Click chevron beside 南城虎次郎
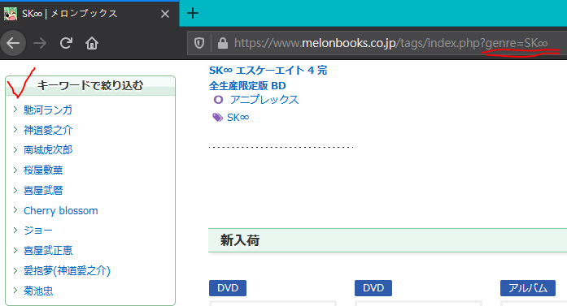 pyautogui.click(x=15, y=149)
